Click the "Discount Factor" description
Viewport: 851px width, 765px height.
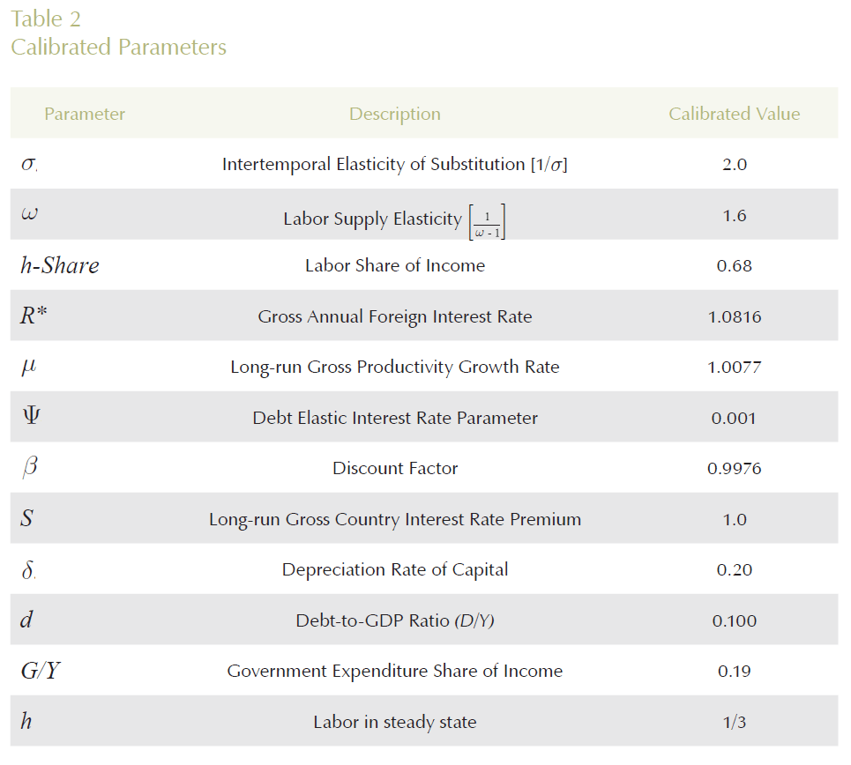pyautogui.click(x=394, y=468)
